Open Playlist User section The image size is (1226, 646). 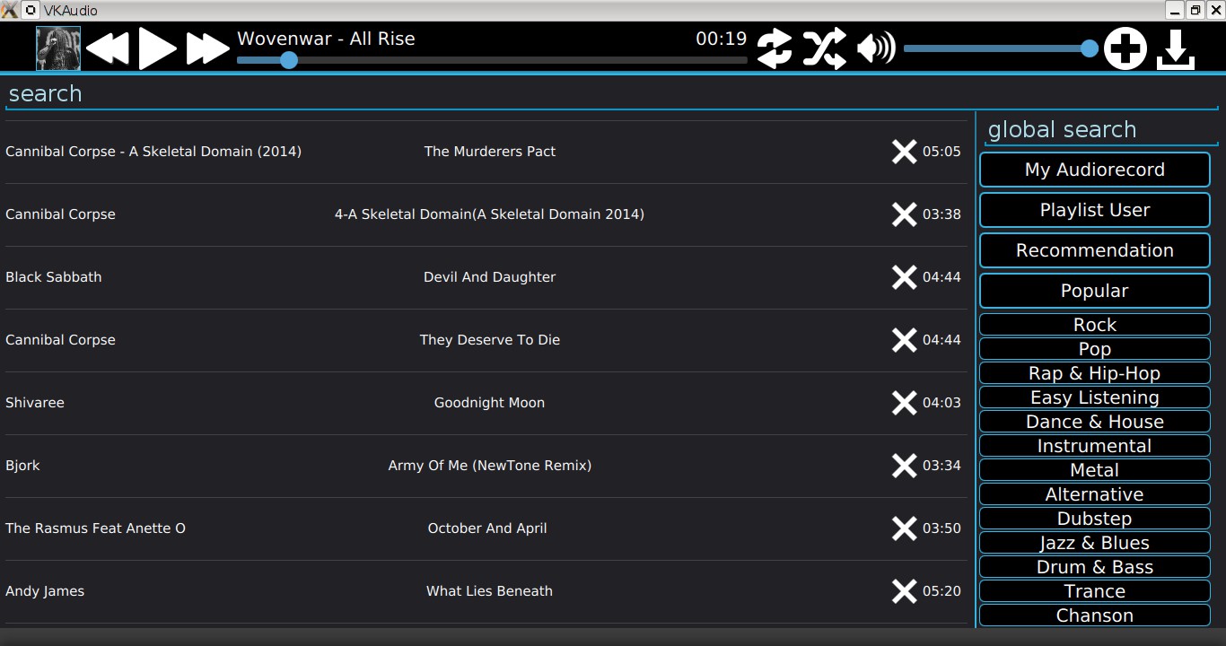point(1094,210)
